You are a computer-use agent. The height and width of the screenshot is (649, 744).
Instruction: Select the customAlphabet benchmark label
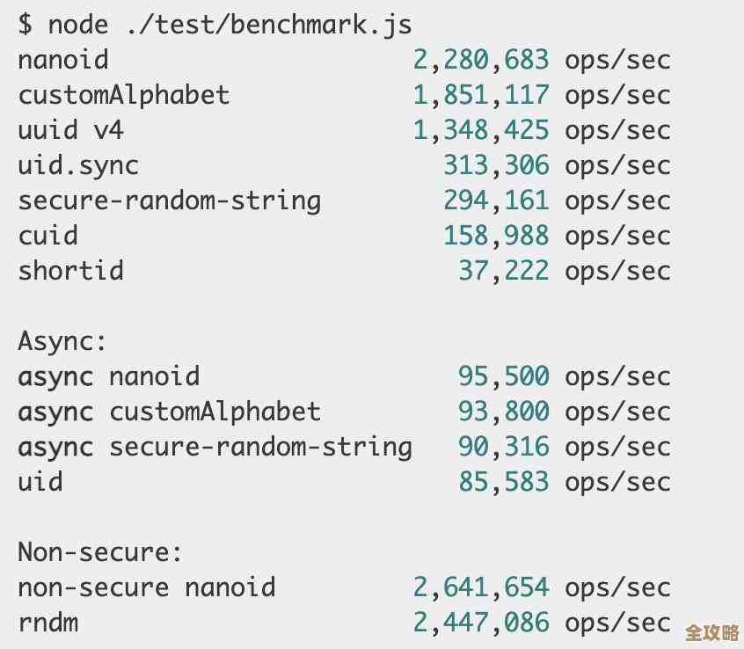tap(124, 95)
